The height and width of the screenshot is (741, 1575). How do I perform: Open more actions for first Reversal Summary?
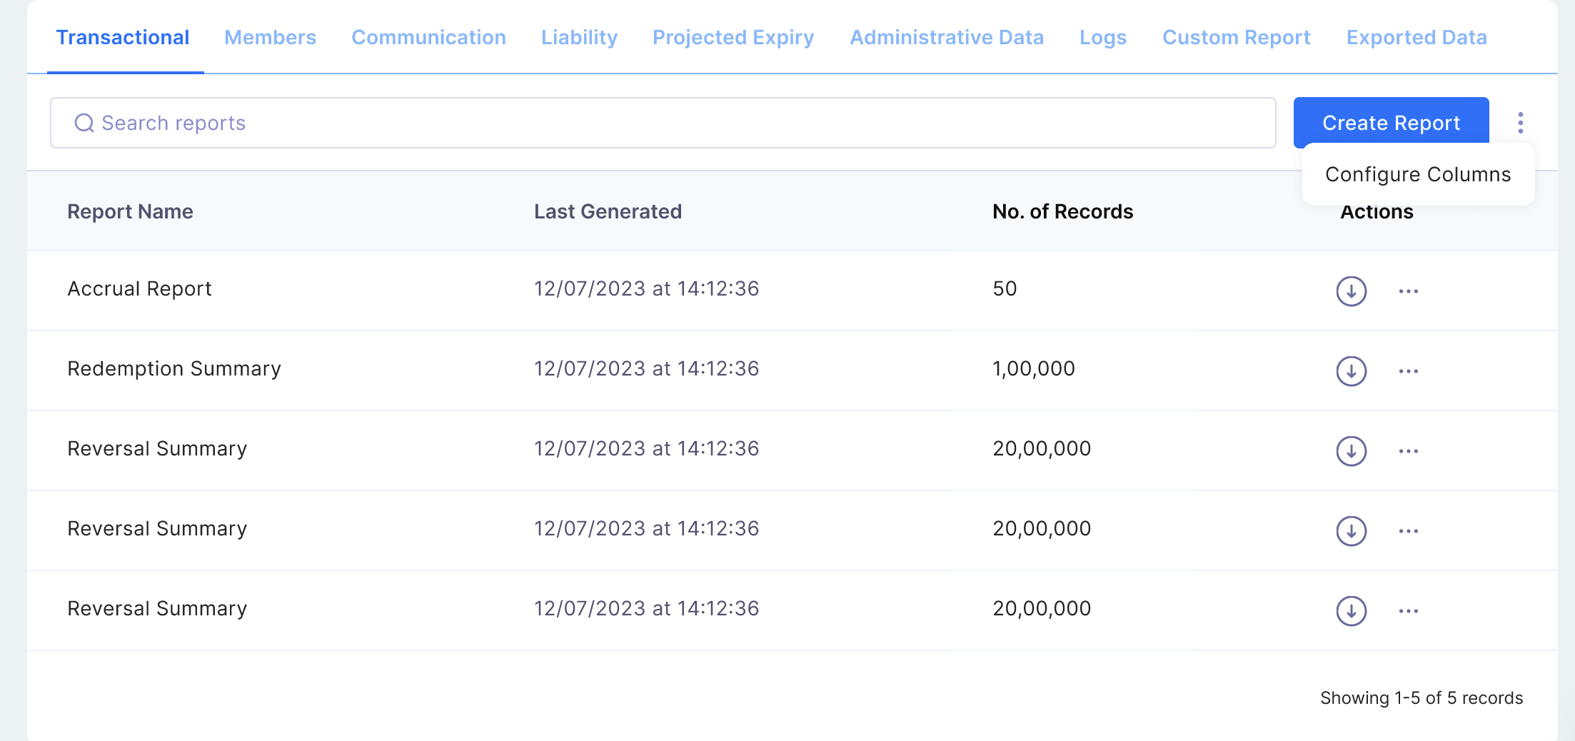coord(1408,450)
